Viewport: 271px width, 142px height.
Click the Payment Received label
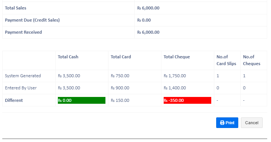pyautogui.click(x=23, y=32)
